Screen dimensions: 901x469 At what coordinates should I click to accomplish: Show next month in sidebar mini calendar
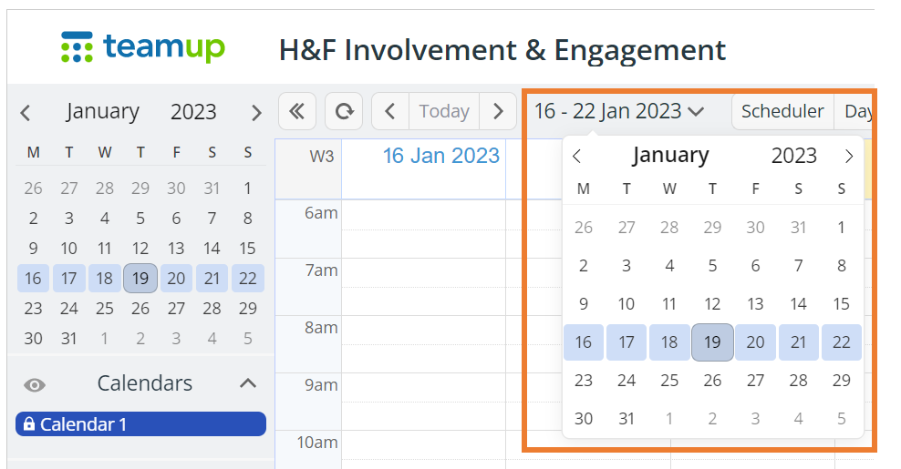[x=256, y=113]
